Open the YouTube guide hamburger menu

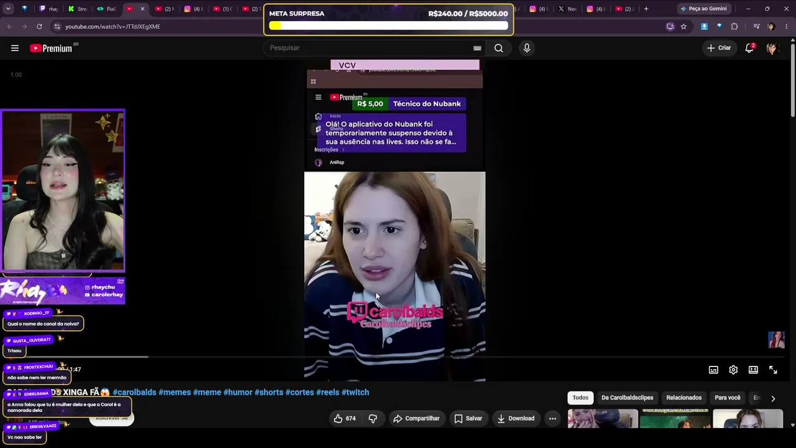(15, 48)
